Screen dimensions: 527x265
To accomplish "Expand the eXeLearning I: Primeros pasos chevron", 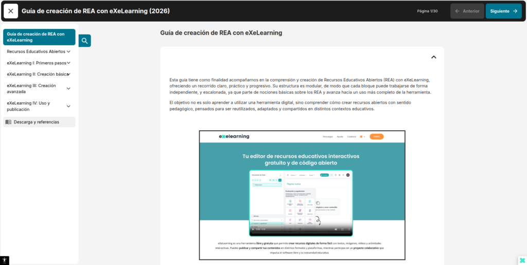I will (x=68, y=63).
